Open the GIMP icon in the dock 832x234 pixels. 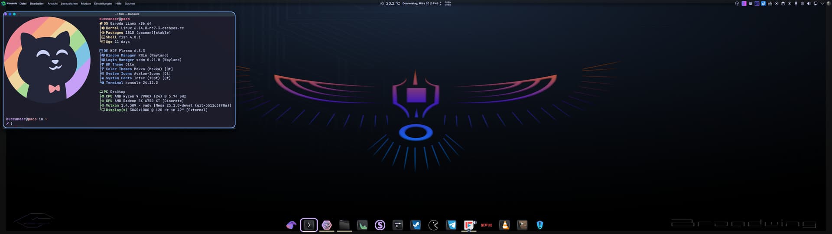coord(522,225)
